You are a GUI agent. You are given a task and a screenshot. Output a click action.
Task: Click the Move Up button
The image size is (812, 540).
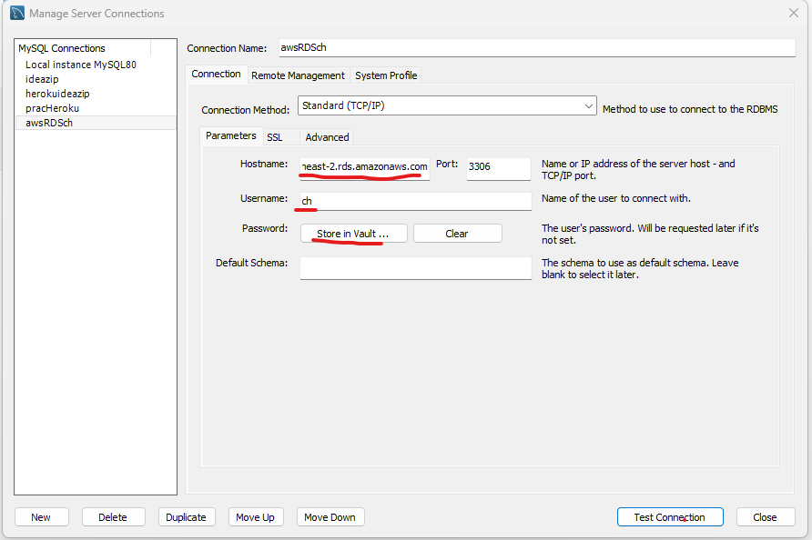pos(256,516)
